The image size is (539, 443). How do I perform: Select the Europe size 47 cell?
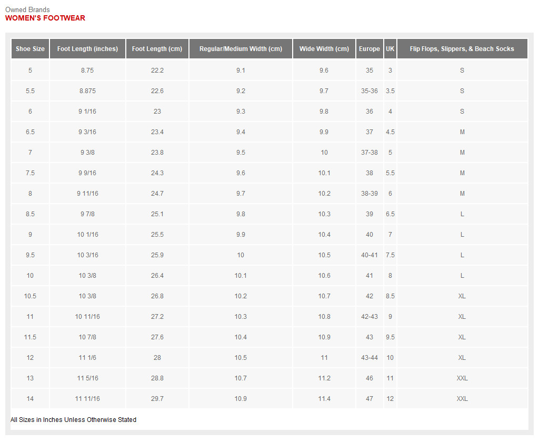click(x=370, y=399)
